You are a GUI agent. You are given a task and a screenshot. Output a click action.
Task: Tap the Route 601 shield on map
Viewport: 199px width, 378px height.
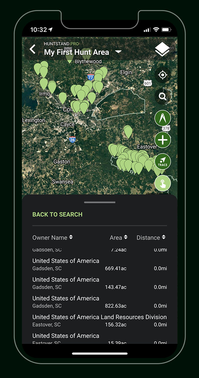(148, 83)
